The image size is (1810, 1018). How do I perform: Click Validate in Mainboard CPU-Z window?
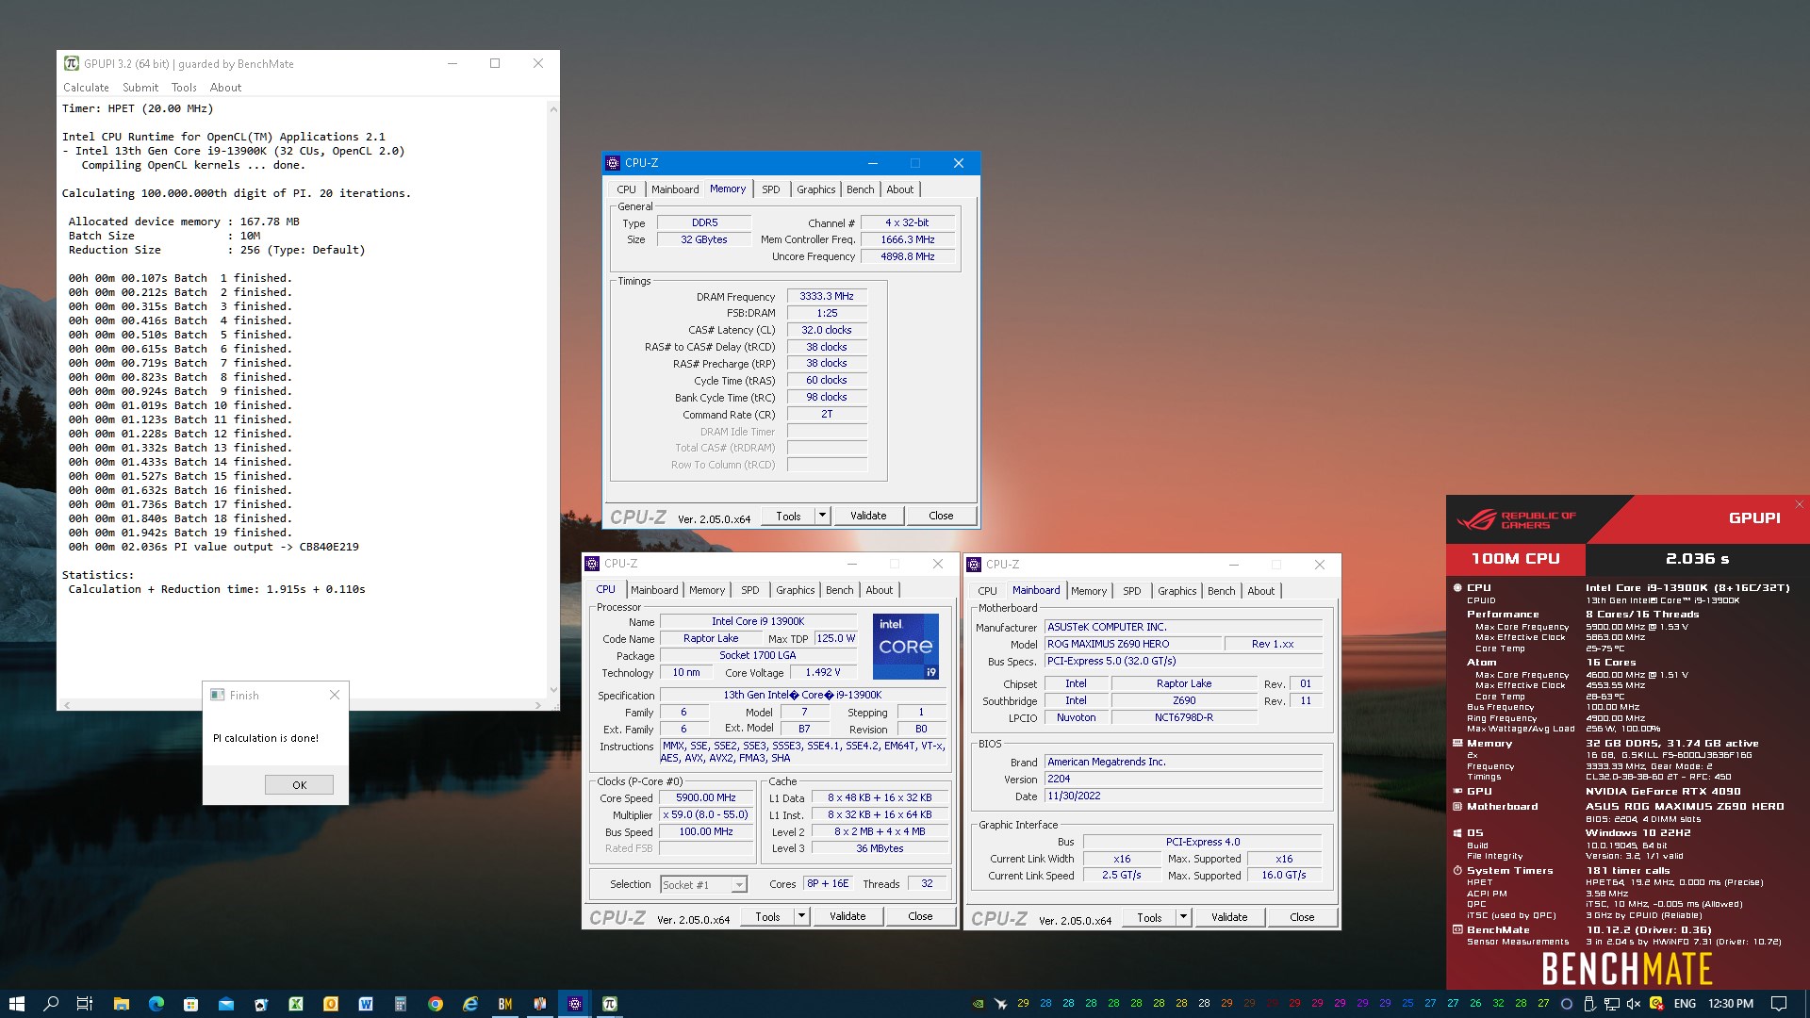pyautogui.click(x=1229, y=917)
